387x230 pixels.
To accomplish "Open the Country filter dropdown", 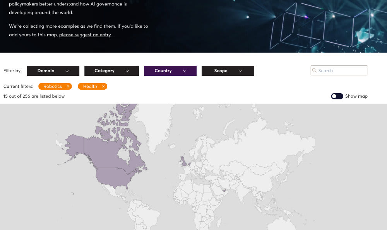I will coord(170,71).
